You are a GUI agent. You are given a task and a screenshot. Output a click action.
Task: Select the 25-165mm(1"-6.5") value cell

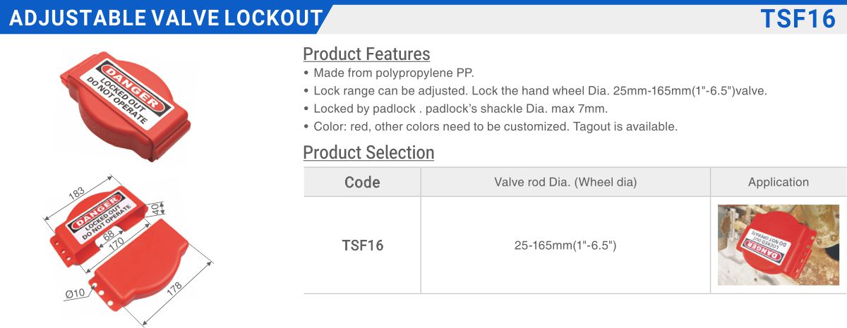pos(565,245)
